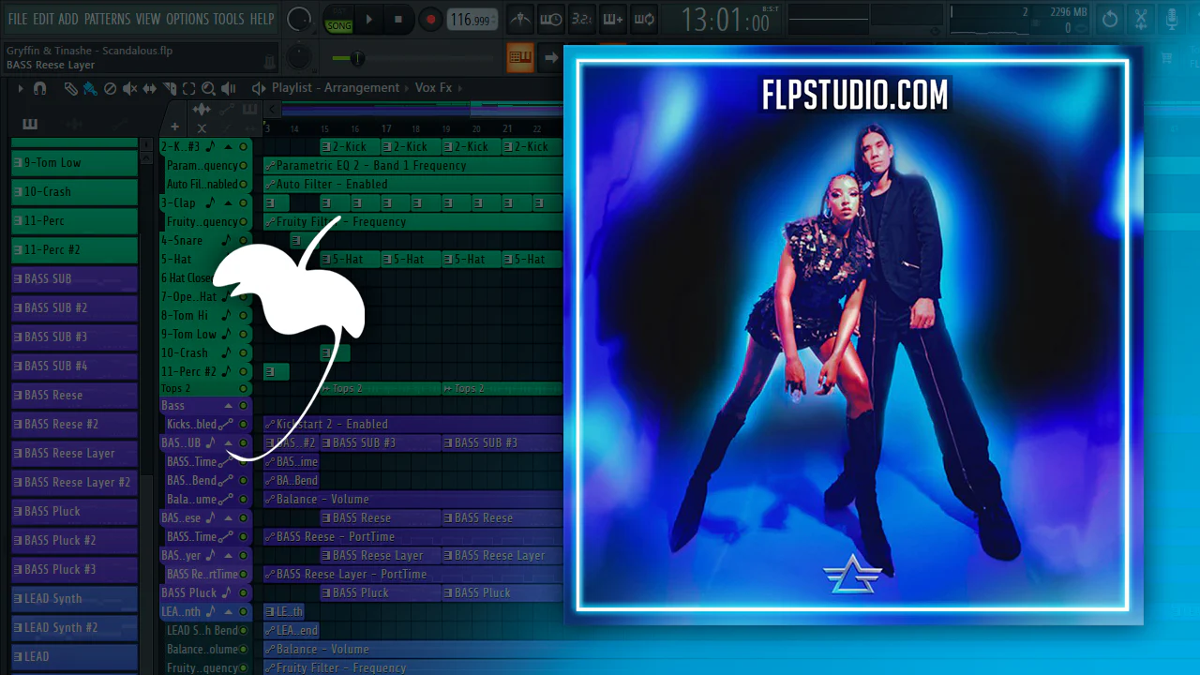The width and height of the screenshot is (1200, 675).
Task: Open the EDIT menu
Action: coord(43,19)
